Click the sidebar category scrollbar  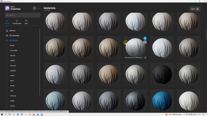click(x=39, y=62)
